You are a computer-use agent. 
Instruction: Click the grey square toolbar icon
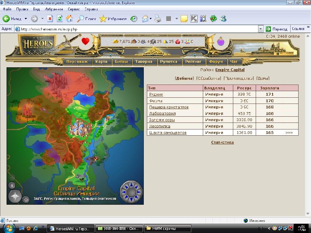(x=169, y=19)
